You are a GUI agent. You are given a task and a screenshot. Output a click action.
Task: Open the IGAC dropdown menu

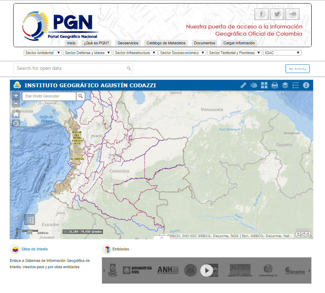pos(283,52)
